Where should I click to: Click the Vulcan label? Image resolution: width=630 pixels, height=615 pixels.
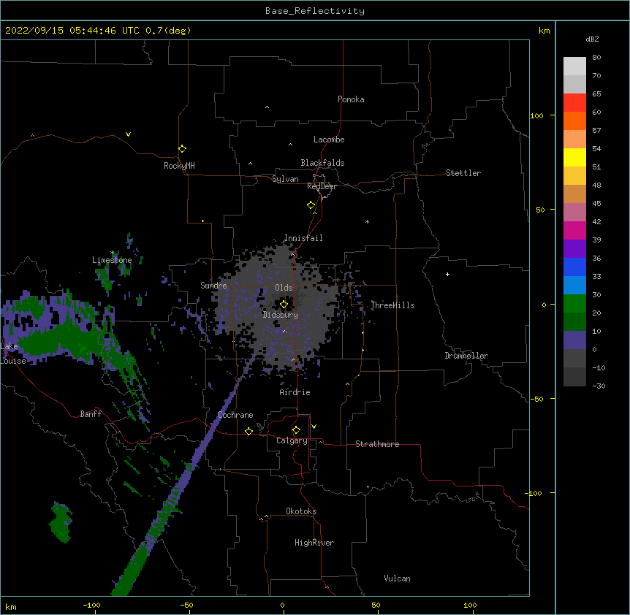(x=397, y=578)
